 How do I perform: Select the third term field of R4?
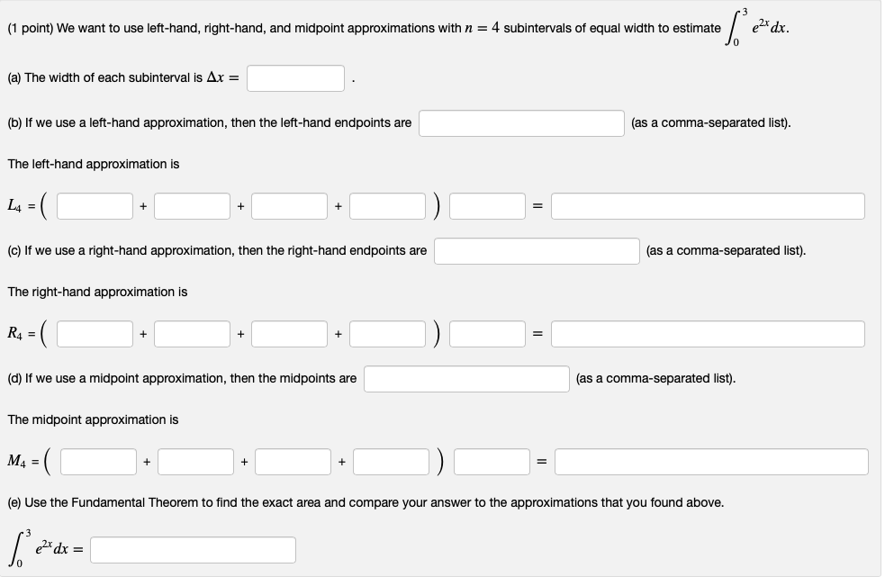(288, 333)
